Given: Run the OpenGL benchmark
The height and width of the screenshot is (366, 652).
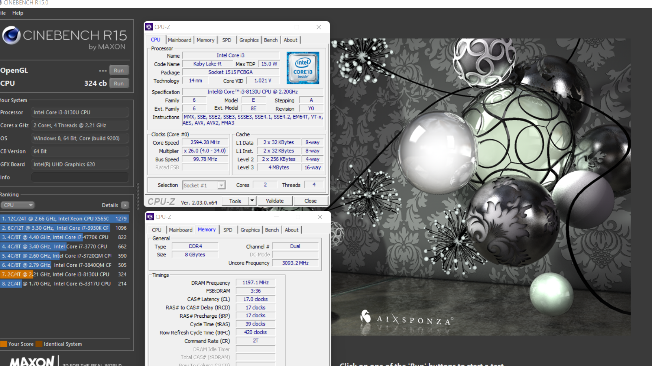Looking at the screenshot, I should point(119,70).
